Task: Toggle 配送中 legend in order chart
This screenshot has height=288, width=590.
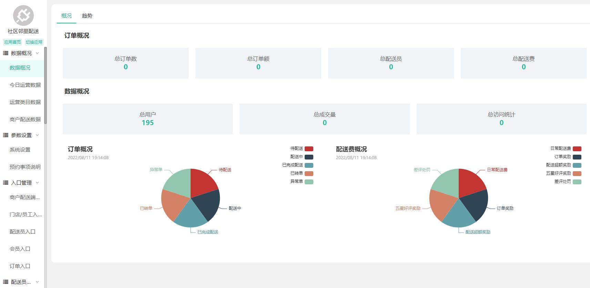Action: click(308, 157)
